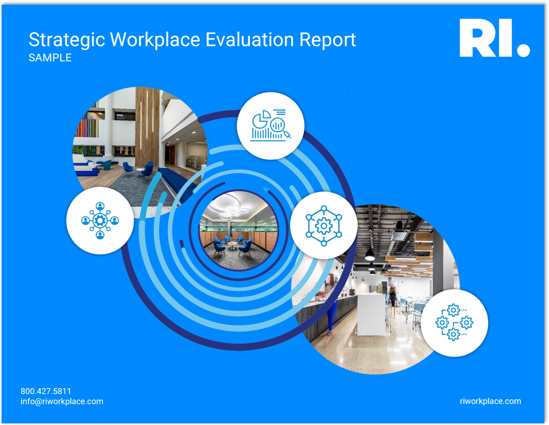Click the RI. logo in the corner
549x425 pixels.
[x=495, y=38]
